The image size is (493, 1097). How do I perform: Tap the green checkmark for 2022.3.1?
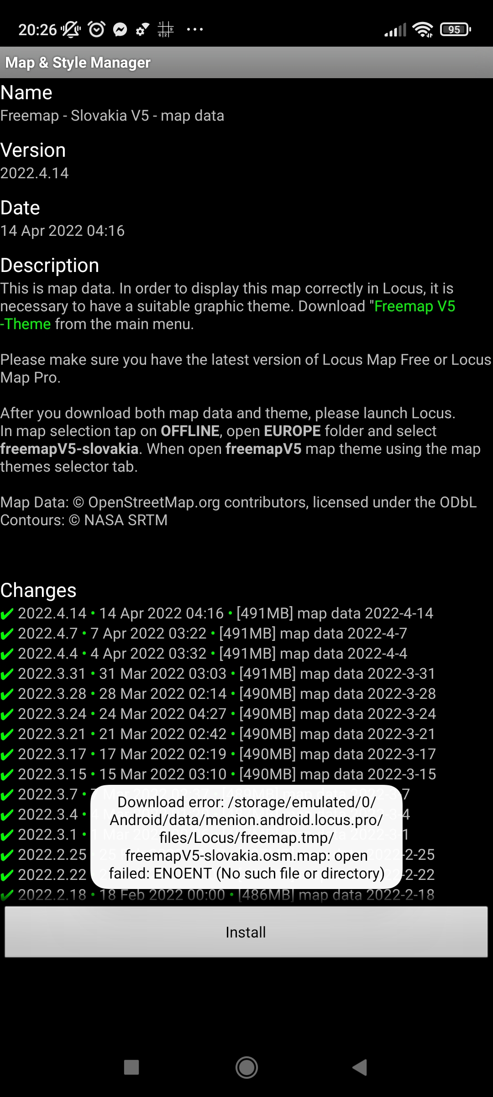[7, 835]
